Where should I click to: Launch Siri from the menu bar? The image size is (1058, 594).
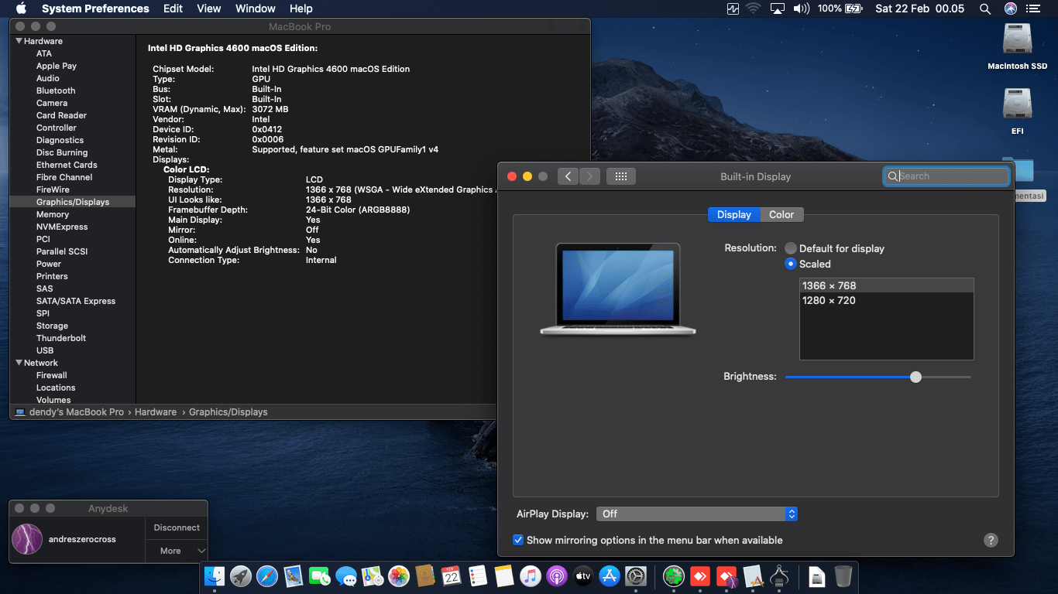click(x=1010, y=9)
